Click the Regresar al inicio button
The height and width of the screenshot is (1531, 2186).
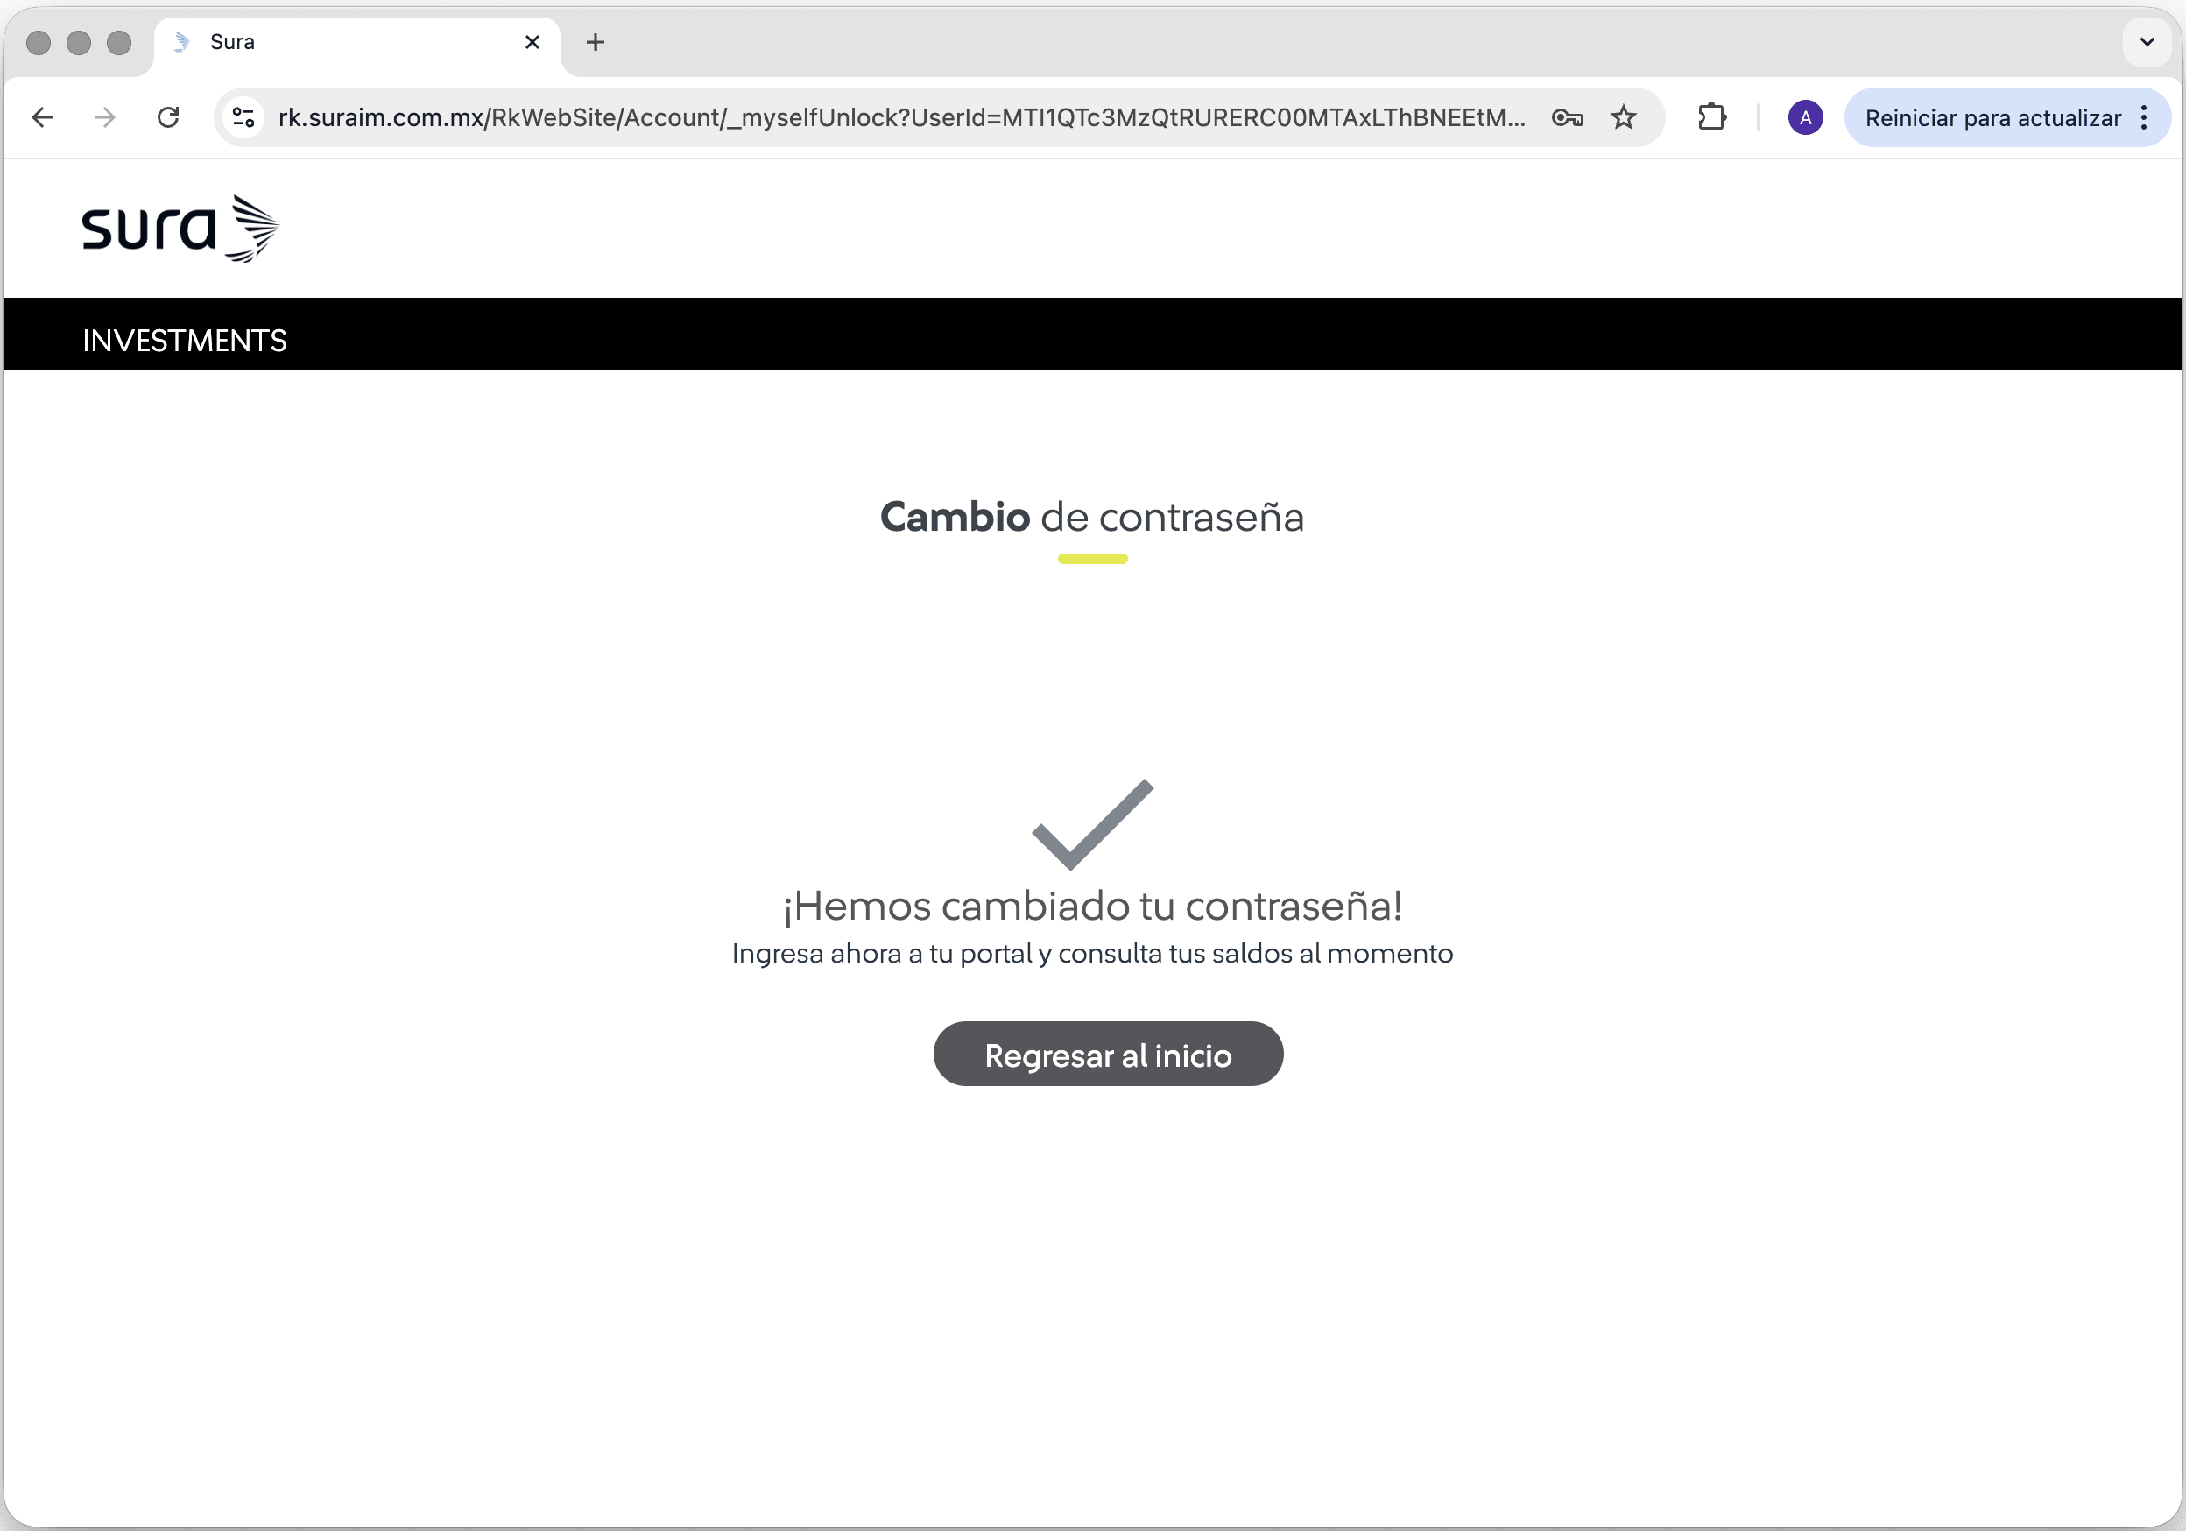click(x=1107, y=1054)
